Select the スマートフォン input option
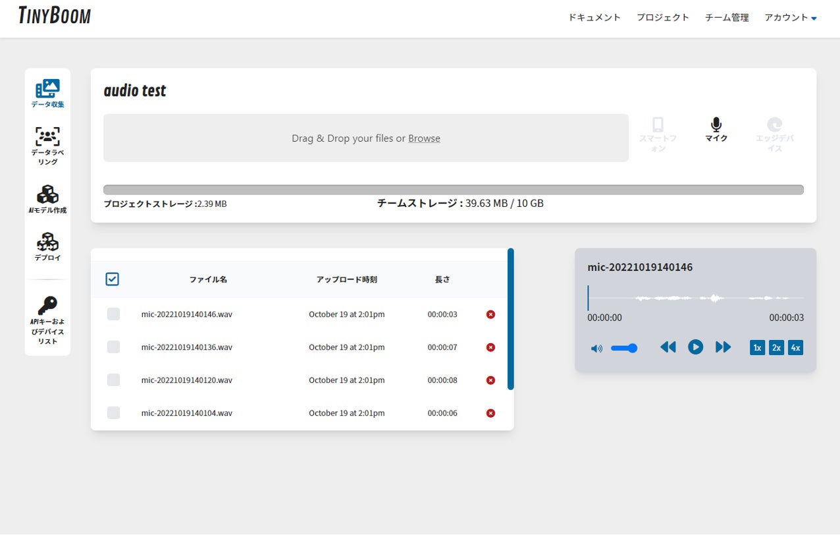This screenshot has width=840, height=535. pos(658,134)
